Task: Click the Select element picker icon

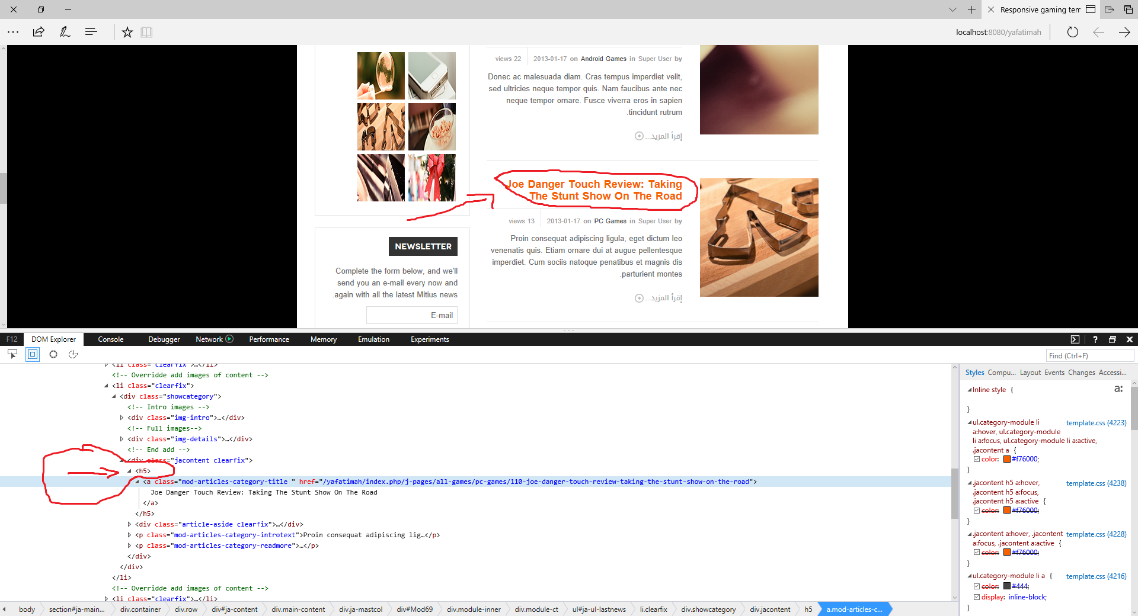Action: tap(12, 354)
